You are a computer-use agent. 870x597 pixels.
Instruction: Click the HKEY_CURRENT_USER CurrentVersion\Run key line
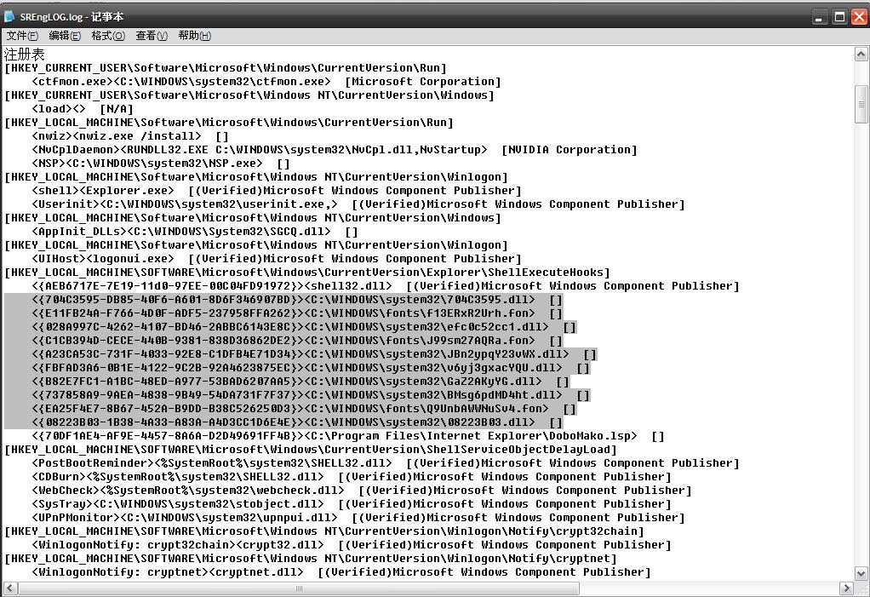point(226,67)
